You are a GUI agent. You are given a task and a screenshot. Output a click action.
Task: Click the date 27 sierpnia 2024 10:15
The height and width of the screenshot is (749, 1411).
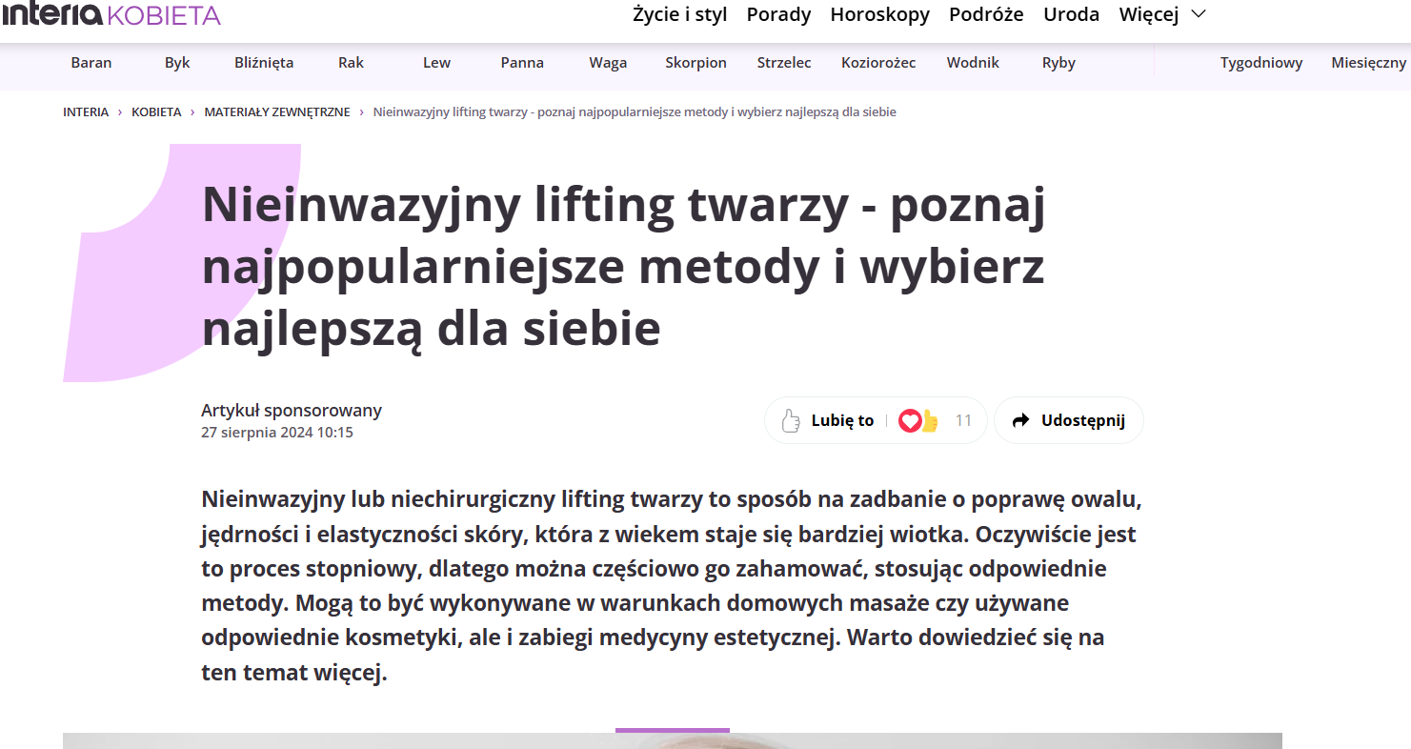coord(277,433)
